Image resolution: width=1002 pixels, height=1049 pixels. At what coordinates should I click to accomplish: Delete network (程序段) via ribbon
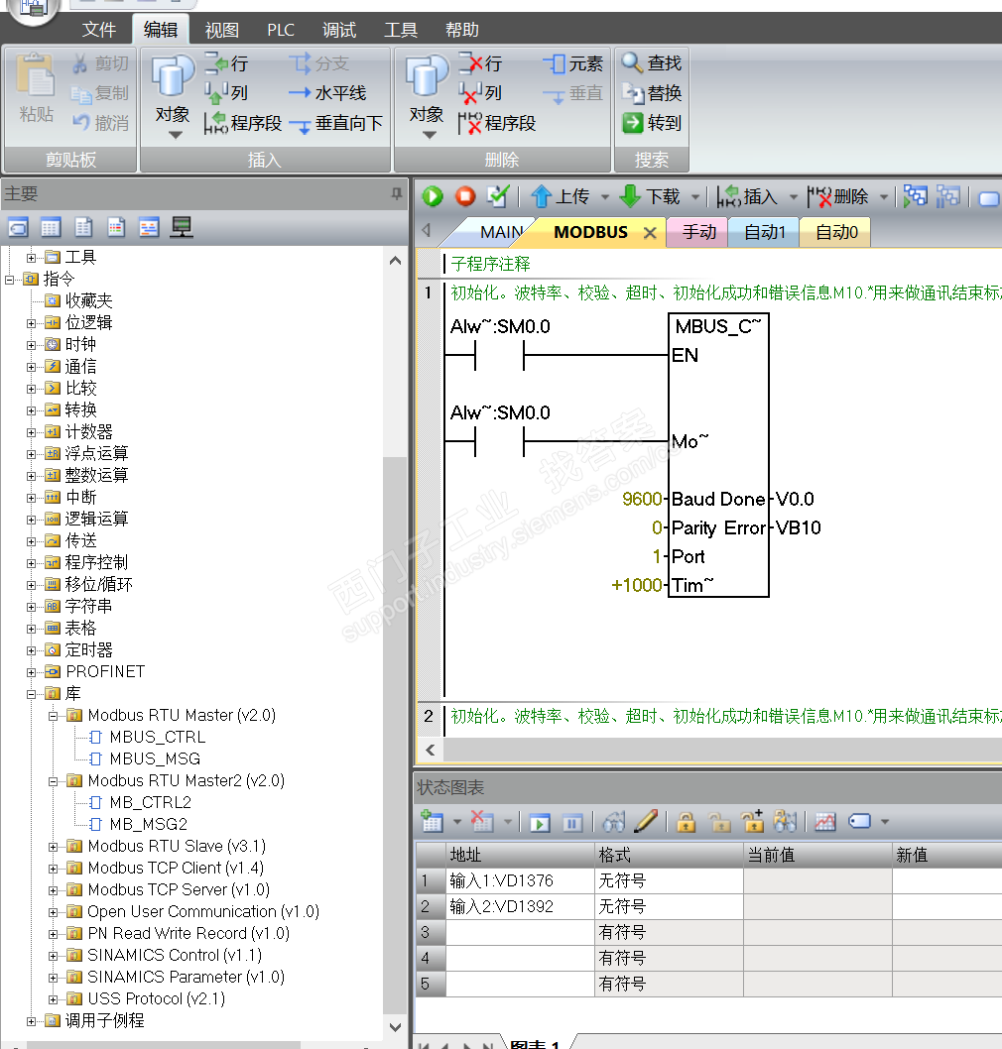pos(497,122)
